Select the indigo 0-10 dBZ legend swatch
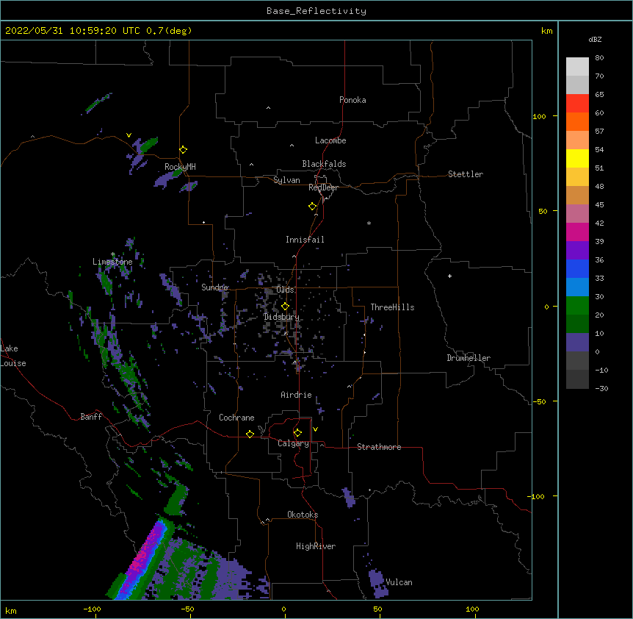The width and height of the screenshot is (633, 619). coord(577,343)
